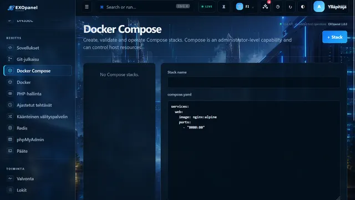
Task: Click the PHP-hallinta icon
Action: (x=10, y=93)
